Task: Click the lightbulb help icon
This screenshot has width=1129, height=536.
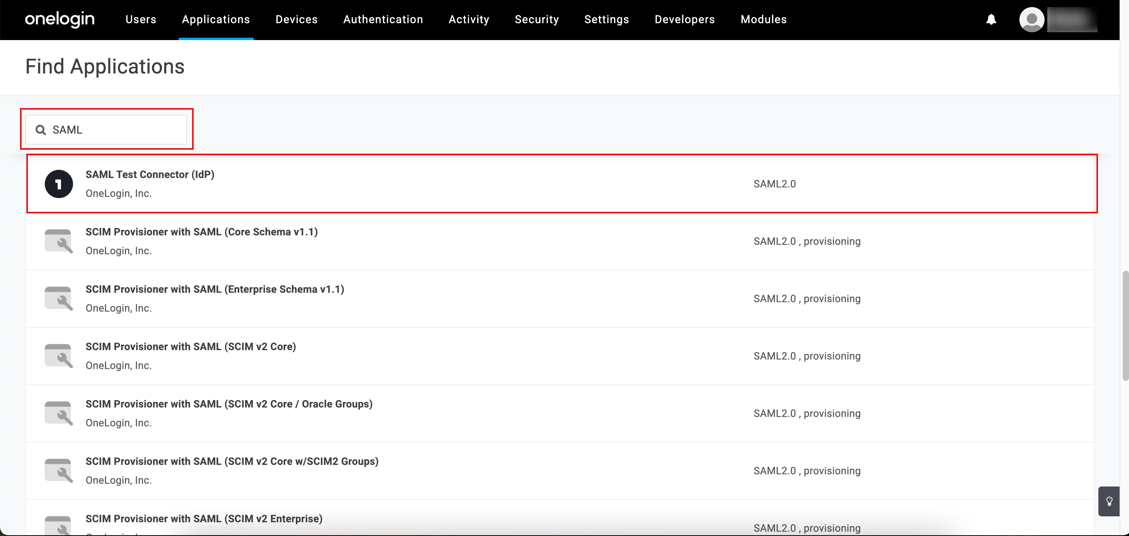Action: 1109,501
